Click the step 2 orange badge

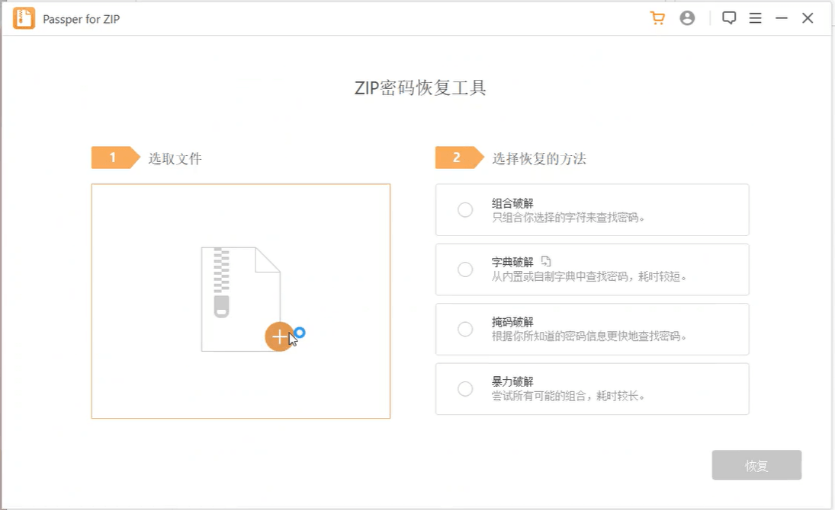click(x=458, y=158)
